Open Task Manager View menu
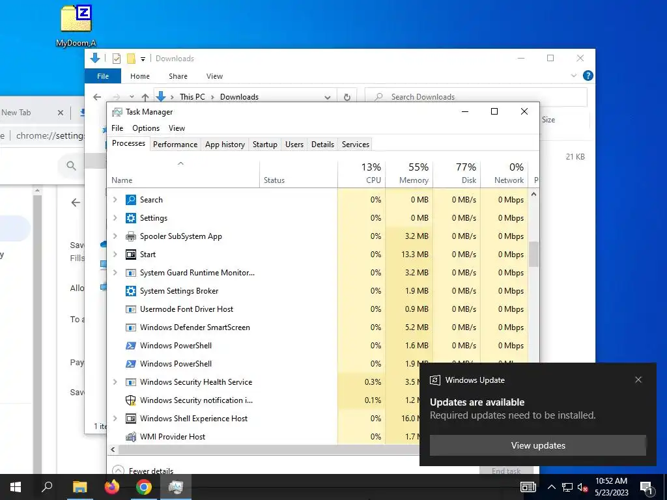The height and width of the screenshot is (500, 667). point(177,128)
